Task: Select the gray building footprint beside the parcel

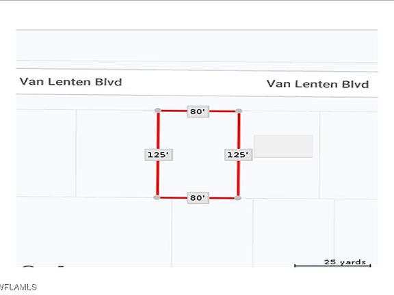Action: 283,146
